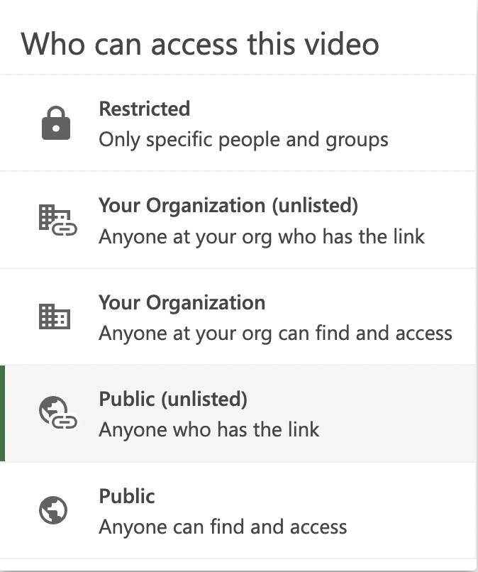
Task: Click the padlock icon beside Restricted
Action: pos(55,123)
